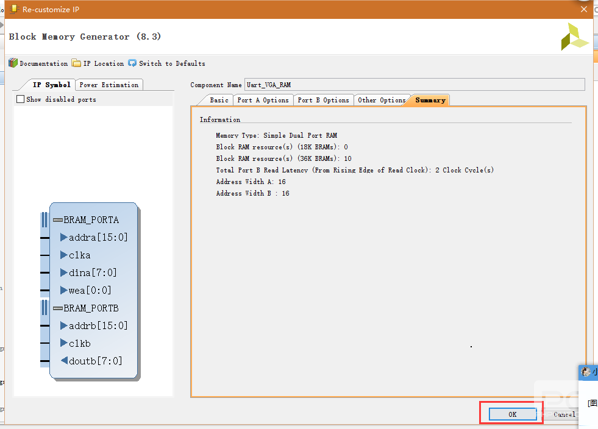This screenshot has width=598, height=429.
Task: Click the 18K BRAMs resource line
Action: coord(282,147)
